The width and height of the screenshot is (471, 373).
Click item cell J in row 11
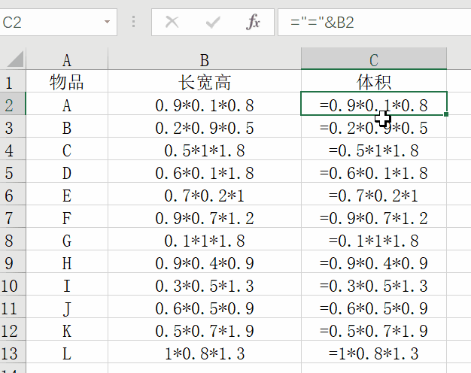[67, 306]
